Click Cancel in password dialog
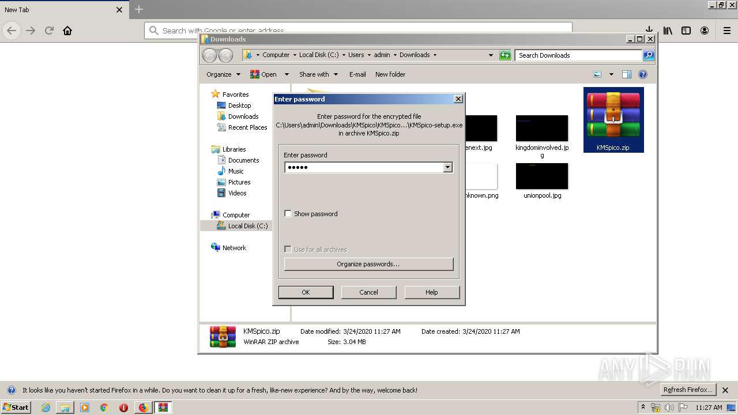 coord(368,292)
